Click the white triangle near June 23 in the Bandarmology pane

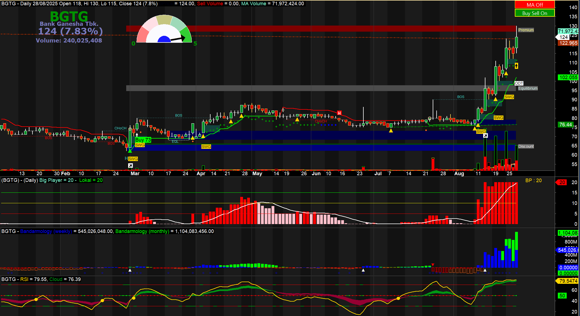(x=363, y=270)
